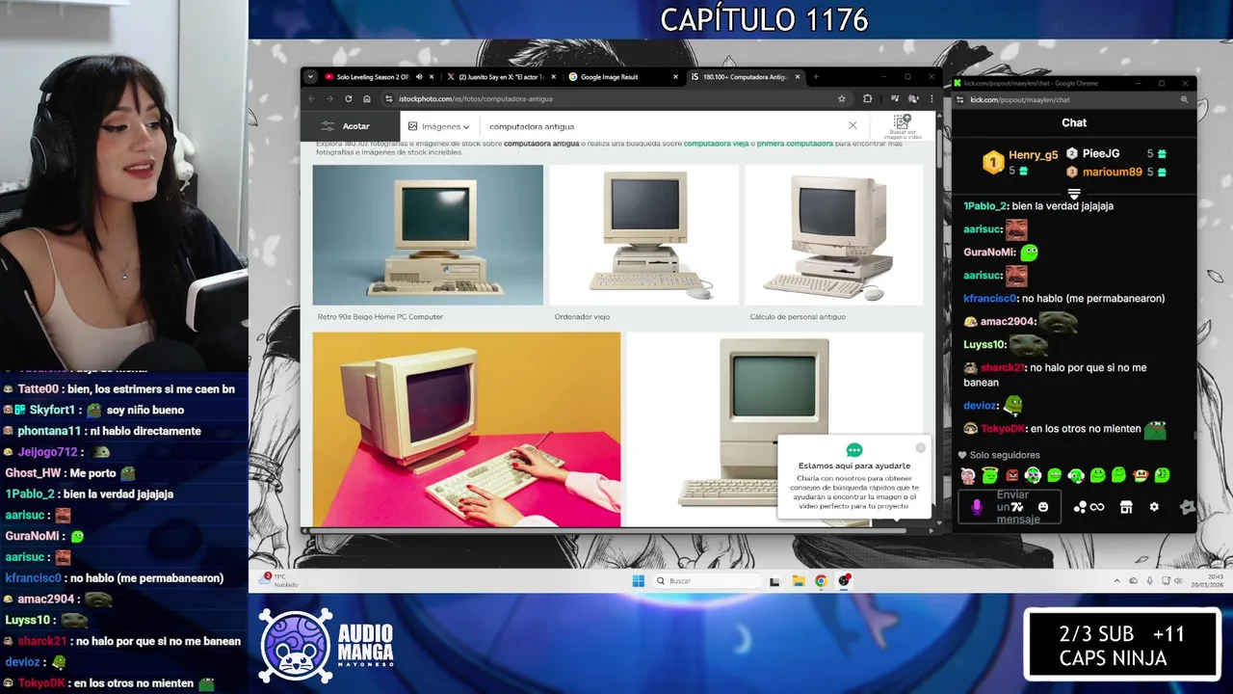Click the taskbar Buscar search box
The width and height of the screenshot is (1233, 694).
[706, 580]
